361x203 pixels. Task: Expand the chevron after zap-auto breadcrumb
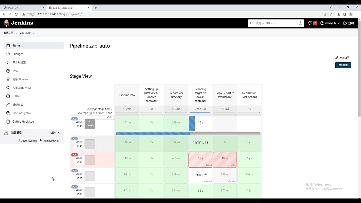(x=34, y=33)
